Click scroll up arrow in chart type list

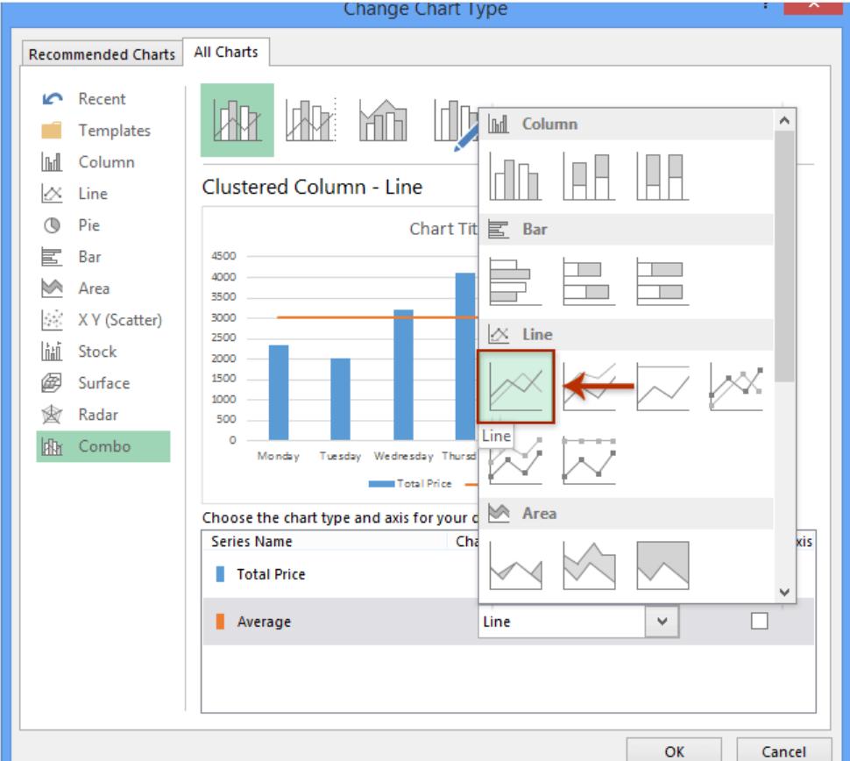click(x=784, y=120)
